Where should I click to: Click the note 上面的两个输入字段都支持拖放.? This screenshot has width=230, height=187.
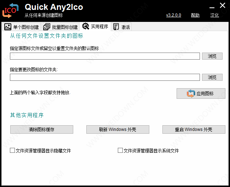coord(40,92)
